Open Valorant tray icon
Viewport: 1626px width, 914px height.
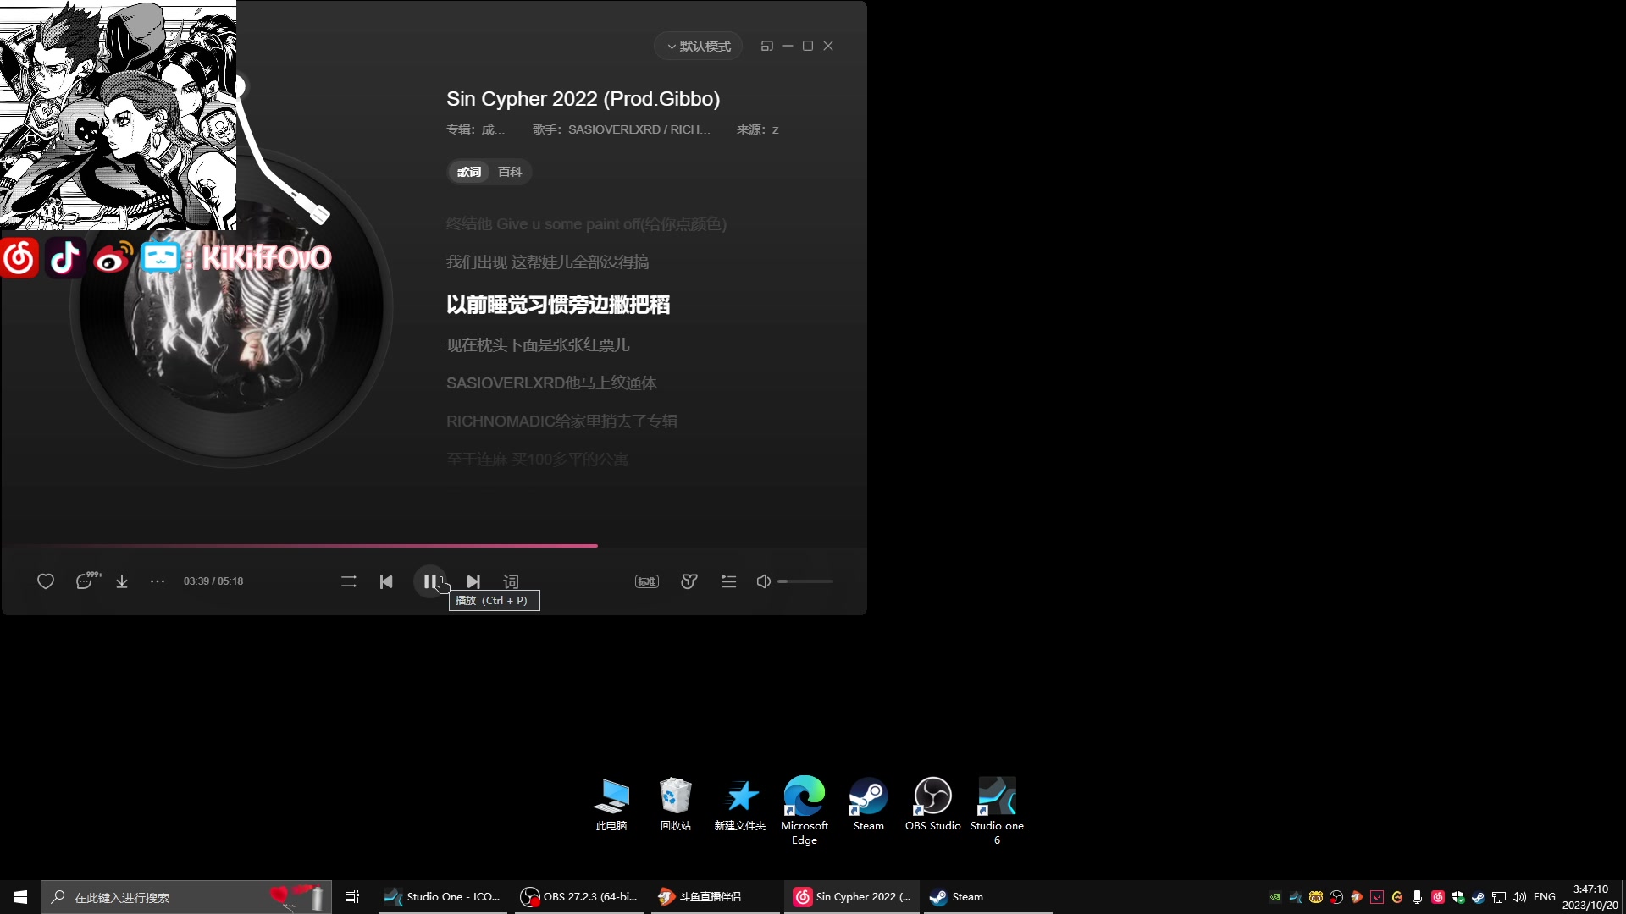1377,897
